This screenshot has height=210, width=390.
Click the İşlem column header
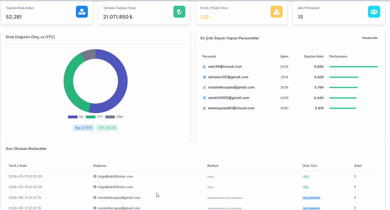pos(284,56)
